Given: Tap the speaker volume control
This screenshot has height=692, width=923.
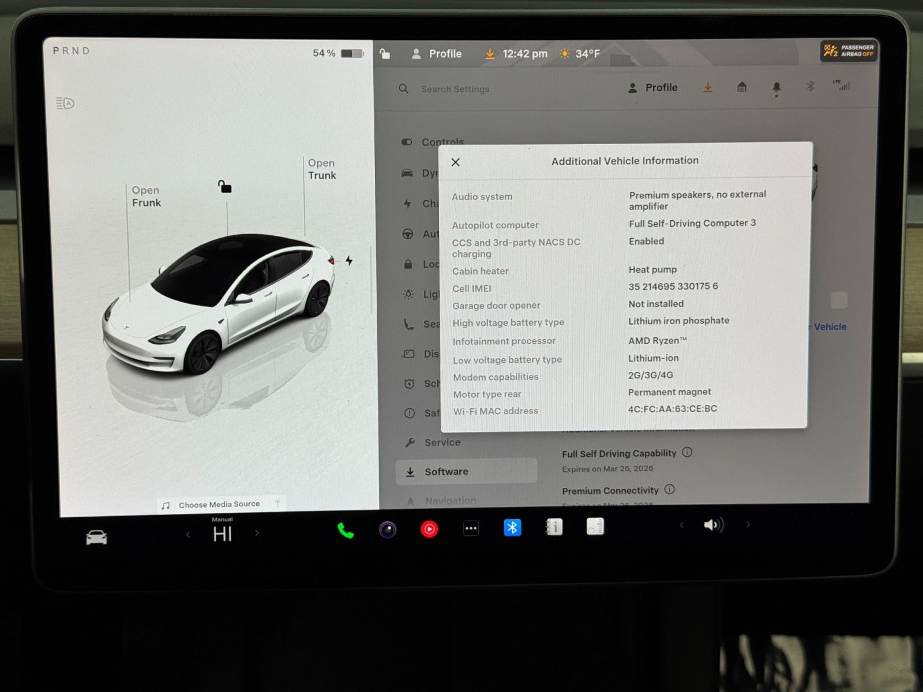Looking at the screenshot, I should point(714,525).
